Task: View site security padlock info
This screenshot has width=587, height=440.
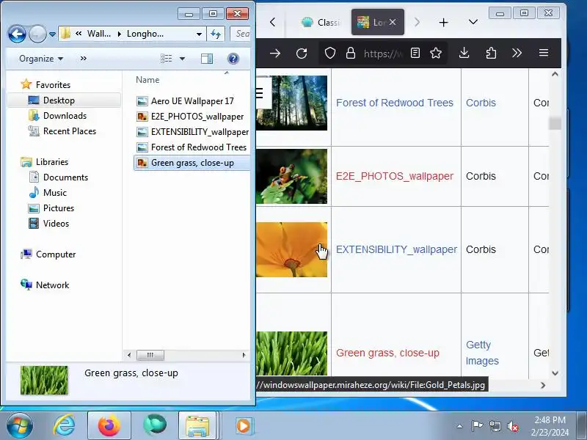Action: point(351,53)
